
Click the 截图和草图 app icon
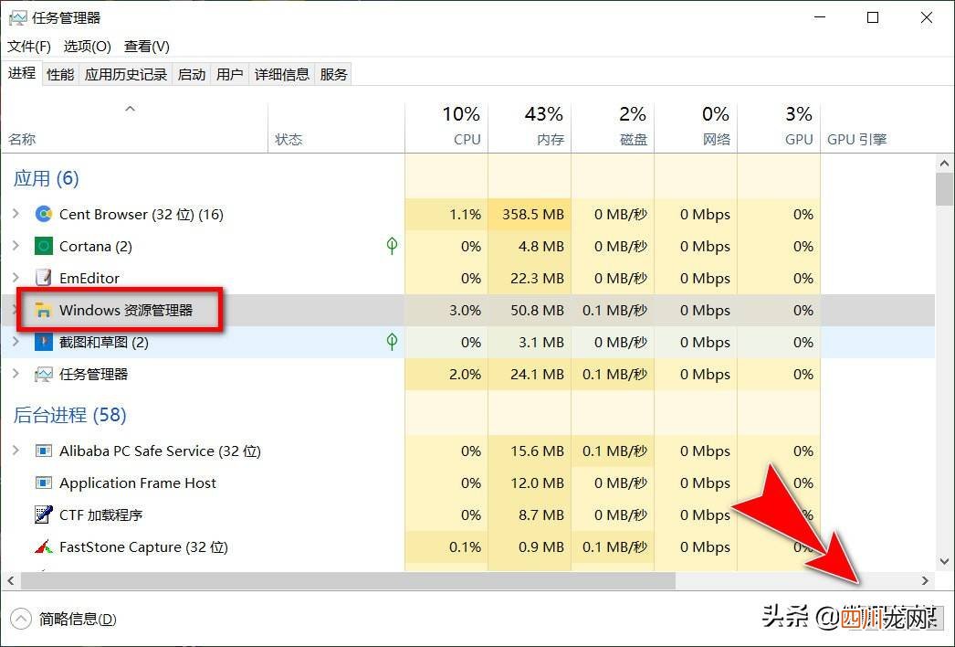pyautogui.click(x=43, y=342)
